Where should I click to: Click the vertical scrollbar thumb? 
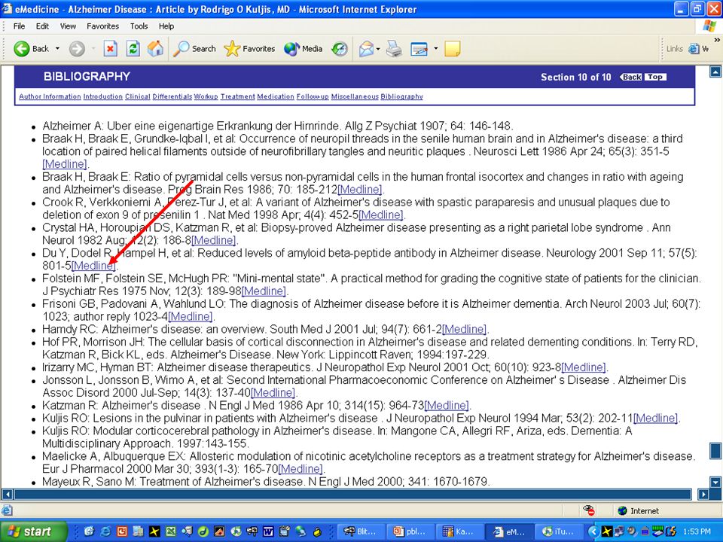(715, 450)
